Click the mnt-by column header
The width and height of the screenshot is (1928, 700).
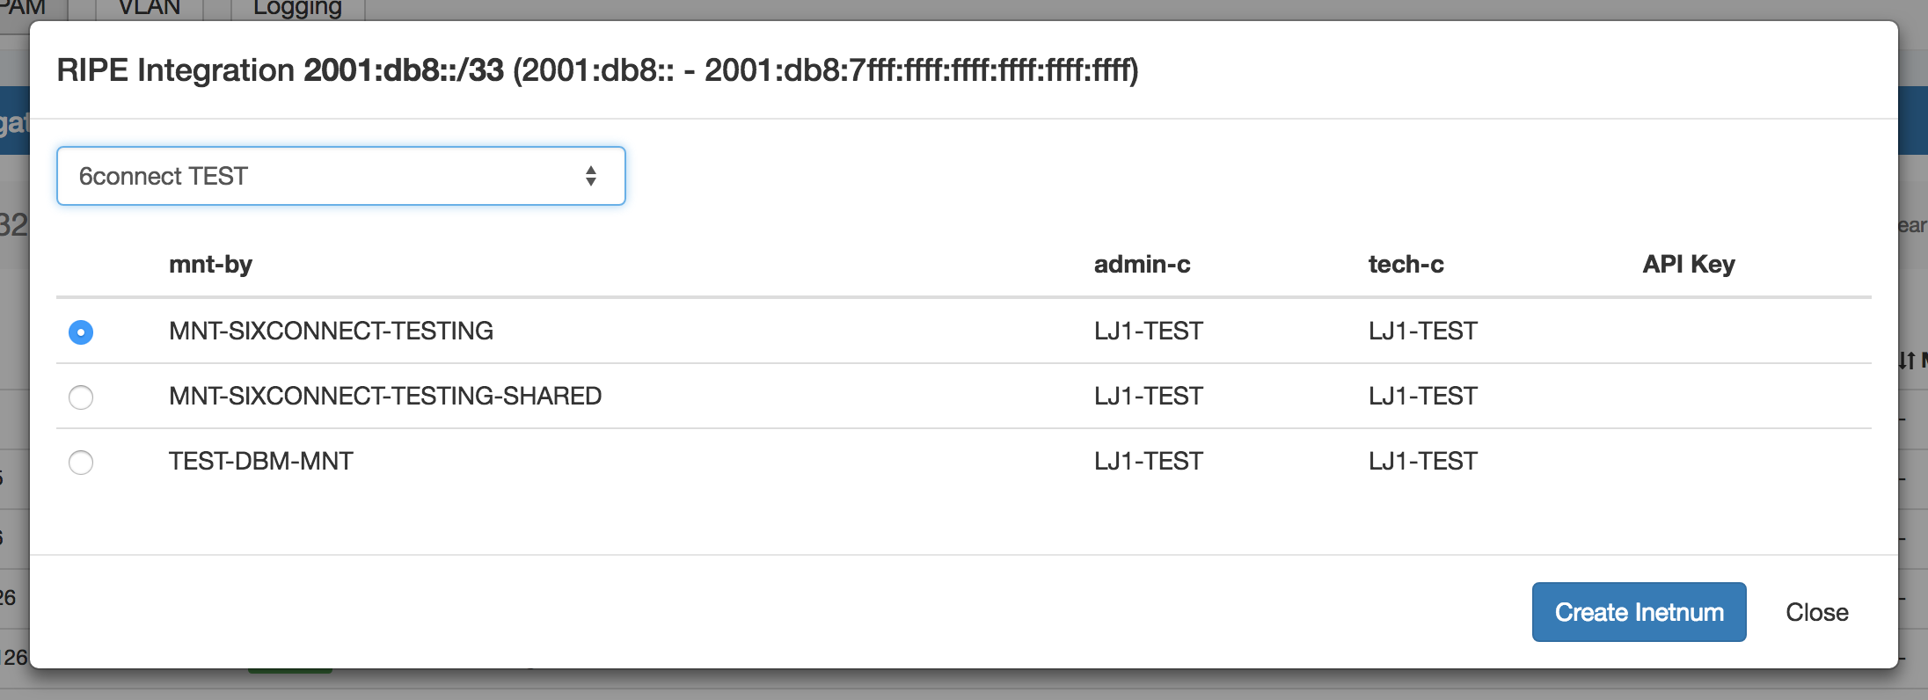tap(210, 264)
